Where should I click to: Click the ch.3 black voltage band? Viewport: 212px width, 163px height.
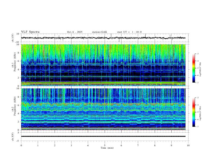[103, 136]
